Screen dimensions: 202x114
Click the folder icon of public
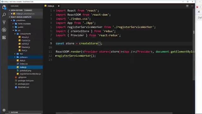pos(16,27)
